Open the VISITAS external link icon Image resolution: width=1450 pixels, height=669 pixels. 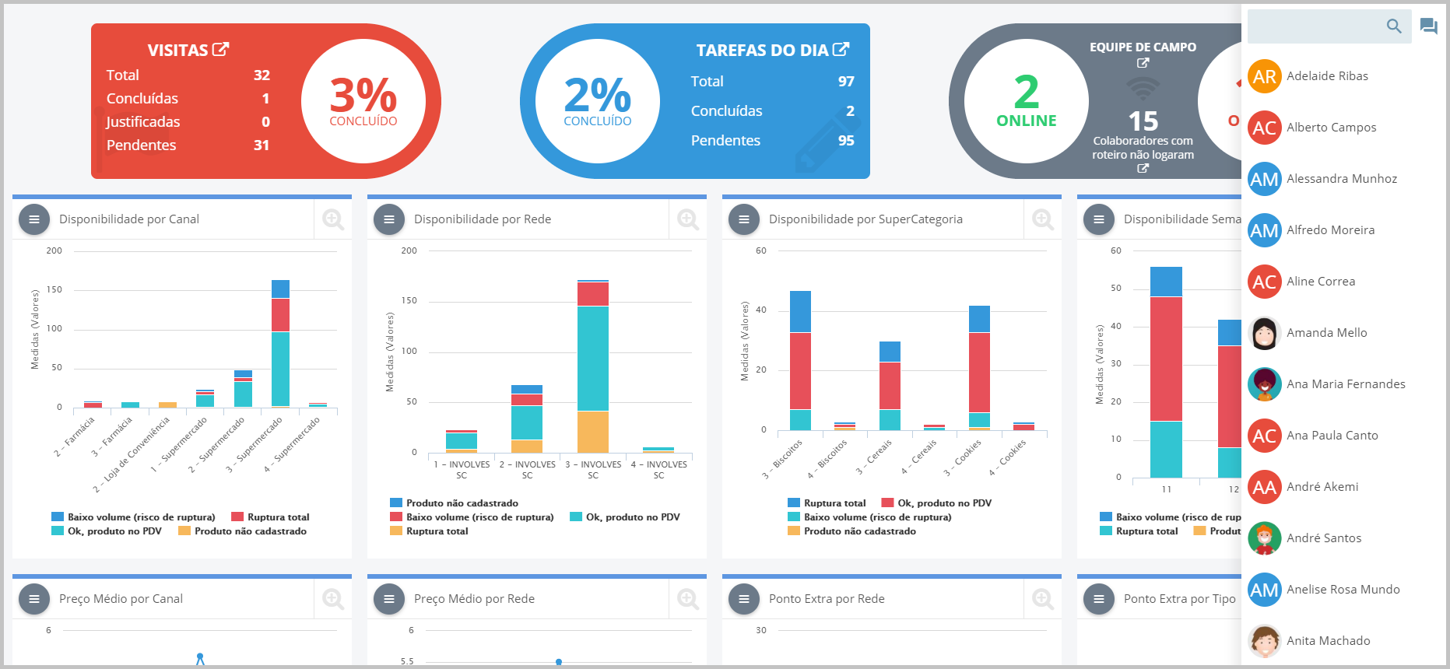click(x=221, y=49)
